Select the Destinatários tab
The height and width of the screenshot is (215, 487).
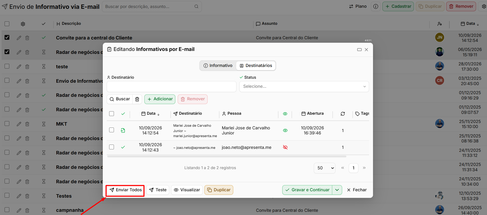256,66
